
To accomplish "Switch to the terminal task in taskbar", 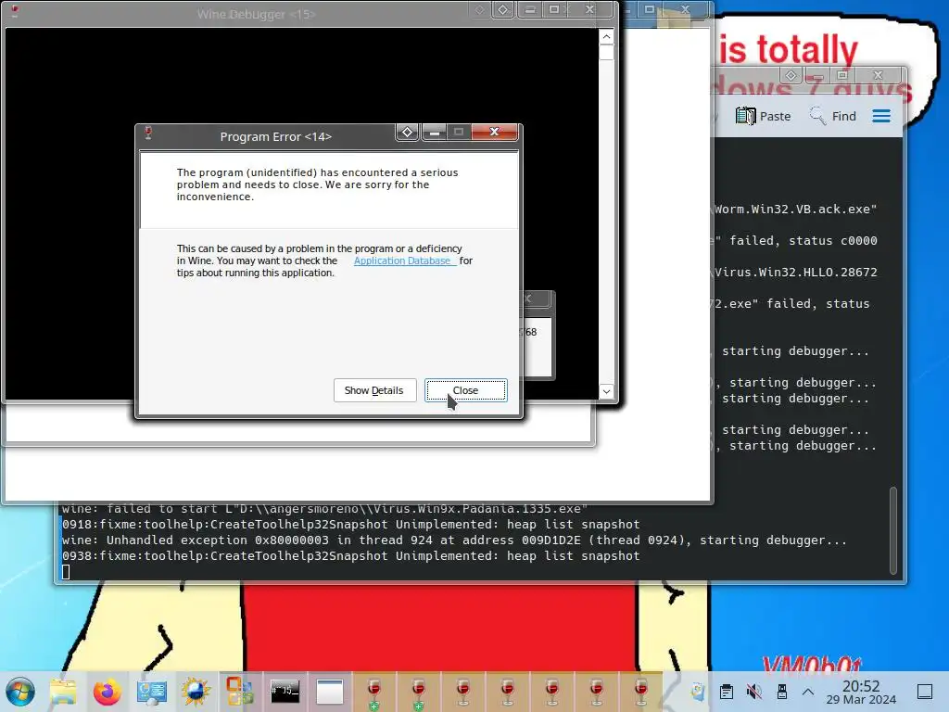I will pos(285,692).
